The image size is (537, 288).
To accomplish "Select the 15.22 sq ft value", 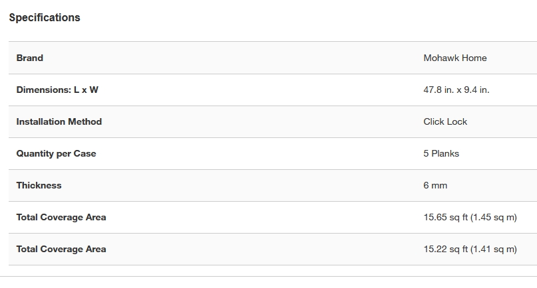I will tap(445, 249).
